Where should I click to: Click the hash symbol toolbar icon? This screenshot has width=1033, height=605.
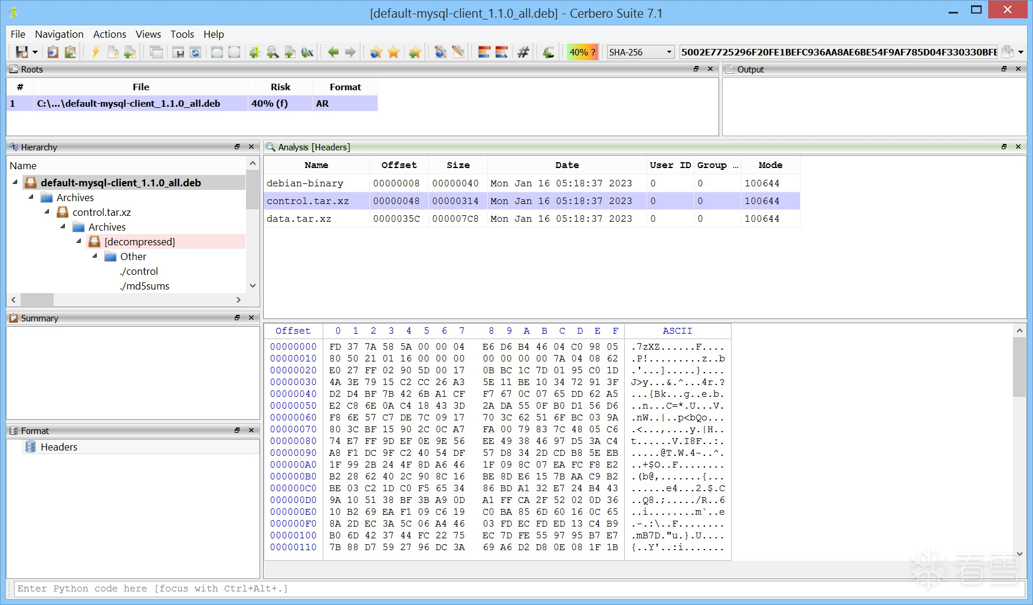coord(523,52)
